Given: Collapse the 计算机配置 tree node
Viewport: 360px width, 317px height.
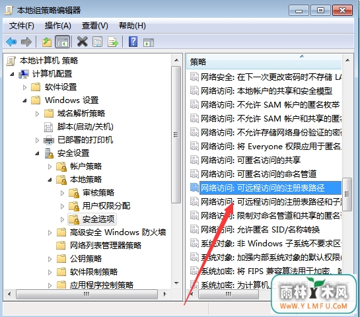Looking at the screenshot, I should click(12, 74).
